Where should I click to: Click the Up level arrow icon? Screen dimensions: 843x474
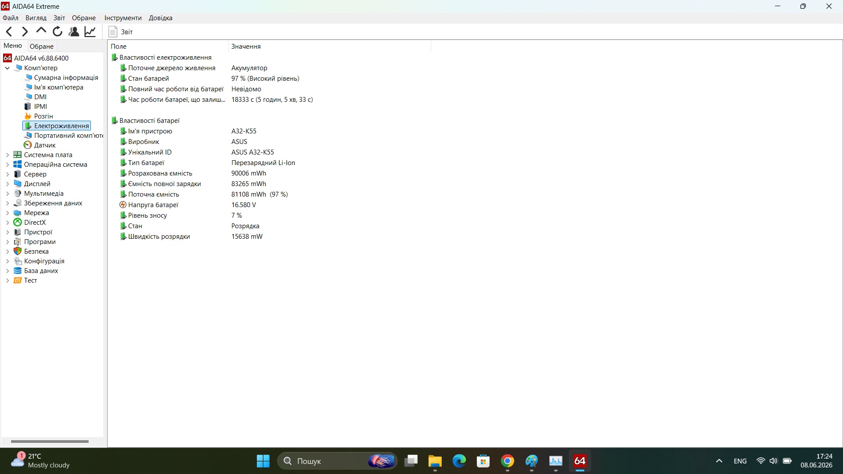41,32
